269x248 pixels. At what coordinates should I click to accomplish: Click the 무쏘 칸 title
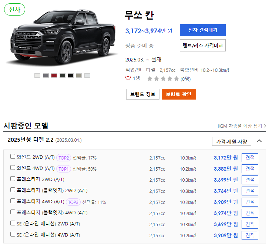(139, 15)
